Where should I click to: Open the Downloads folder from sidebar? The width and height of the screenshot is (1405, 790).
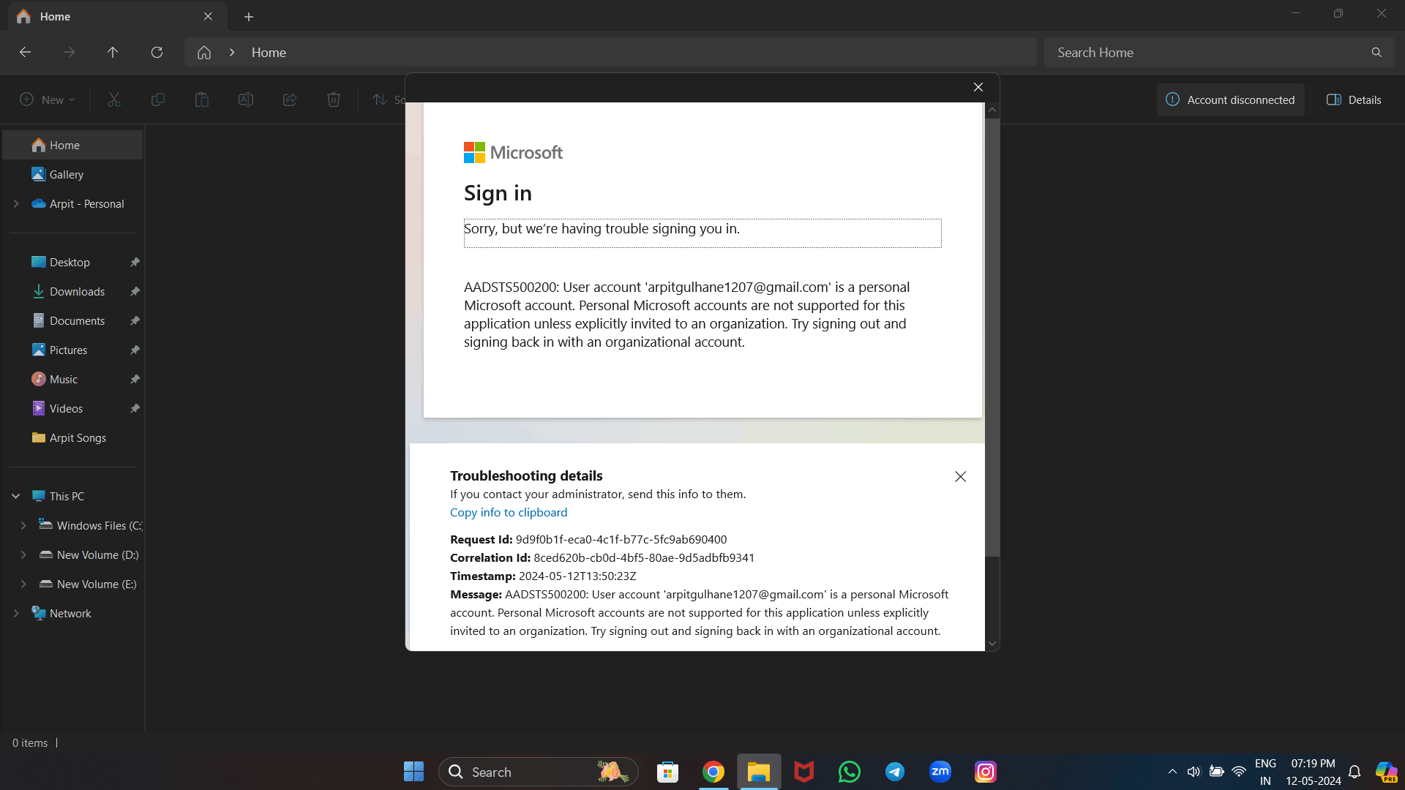click(x=76, y=291)
